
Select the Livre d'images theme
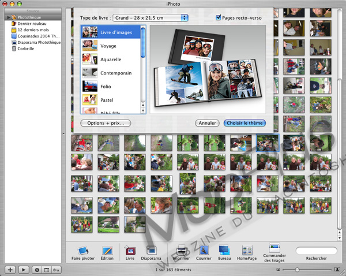click(111, 32)
